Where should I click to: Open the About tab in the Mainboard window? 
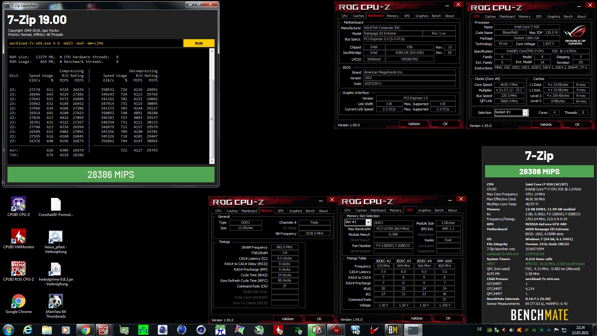pyautogui.click(x=450, y=16)
